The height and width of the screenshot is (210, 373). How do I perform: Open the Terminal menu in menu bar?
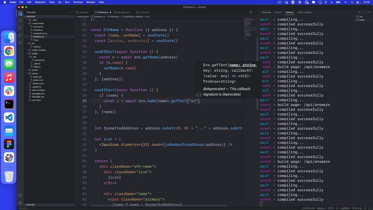pyautogui.click(x=78, y=2)
